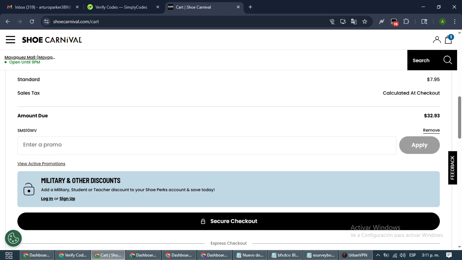Open the Extensions puzzle icon
Viewport: 462px width, 260px height.
[406, 22]
